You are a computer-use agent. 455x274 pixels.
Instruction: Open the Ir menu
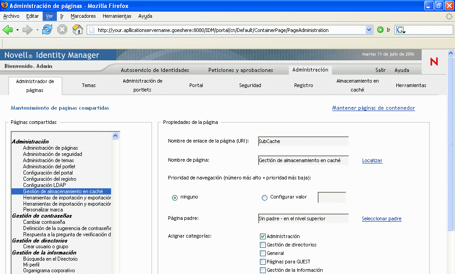pos(62,16)
